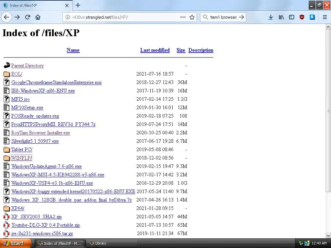Open the Tablet PC/ folder

coord(22,150)
